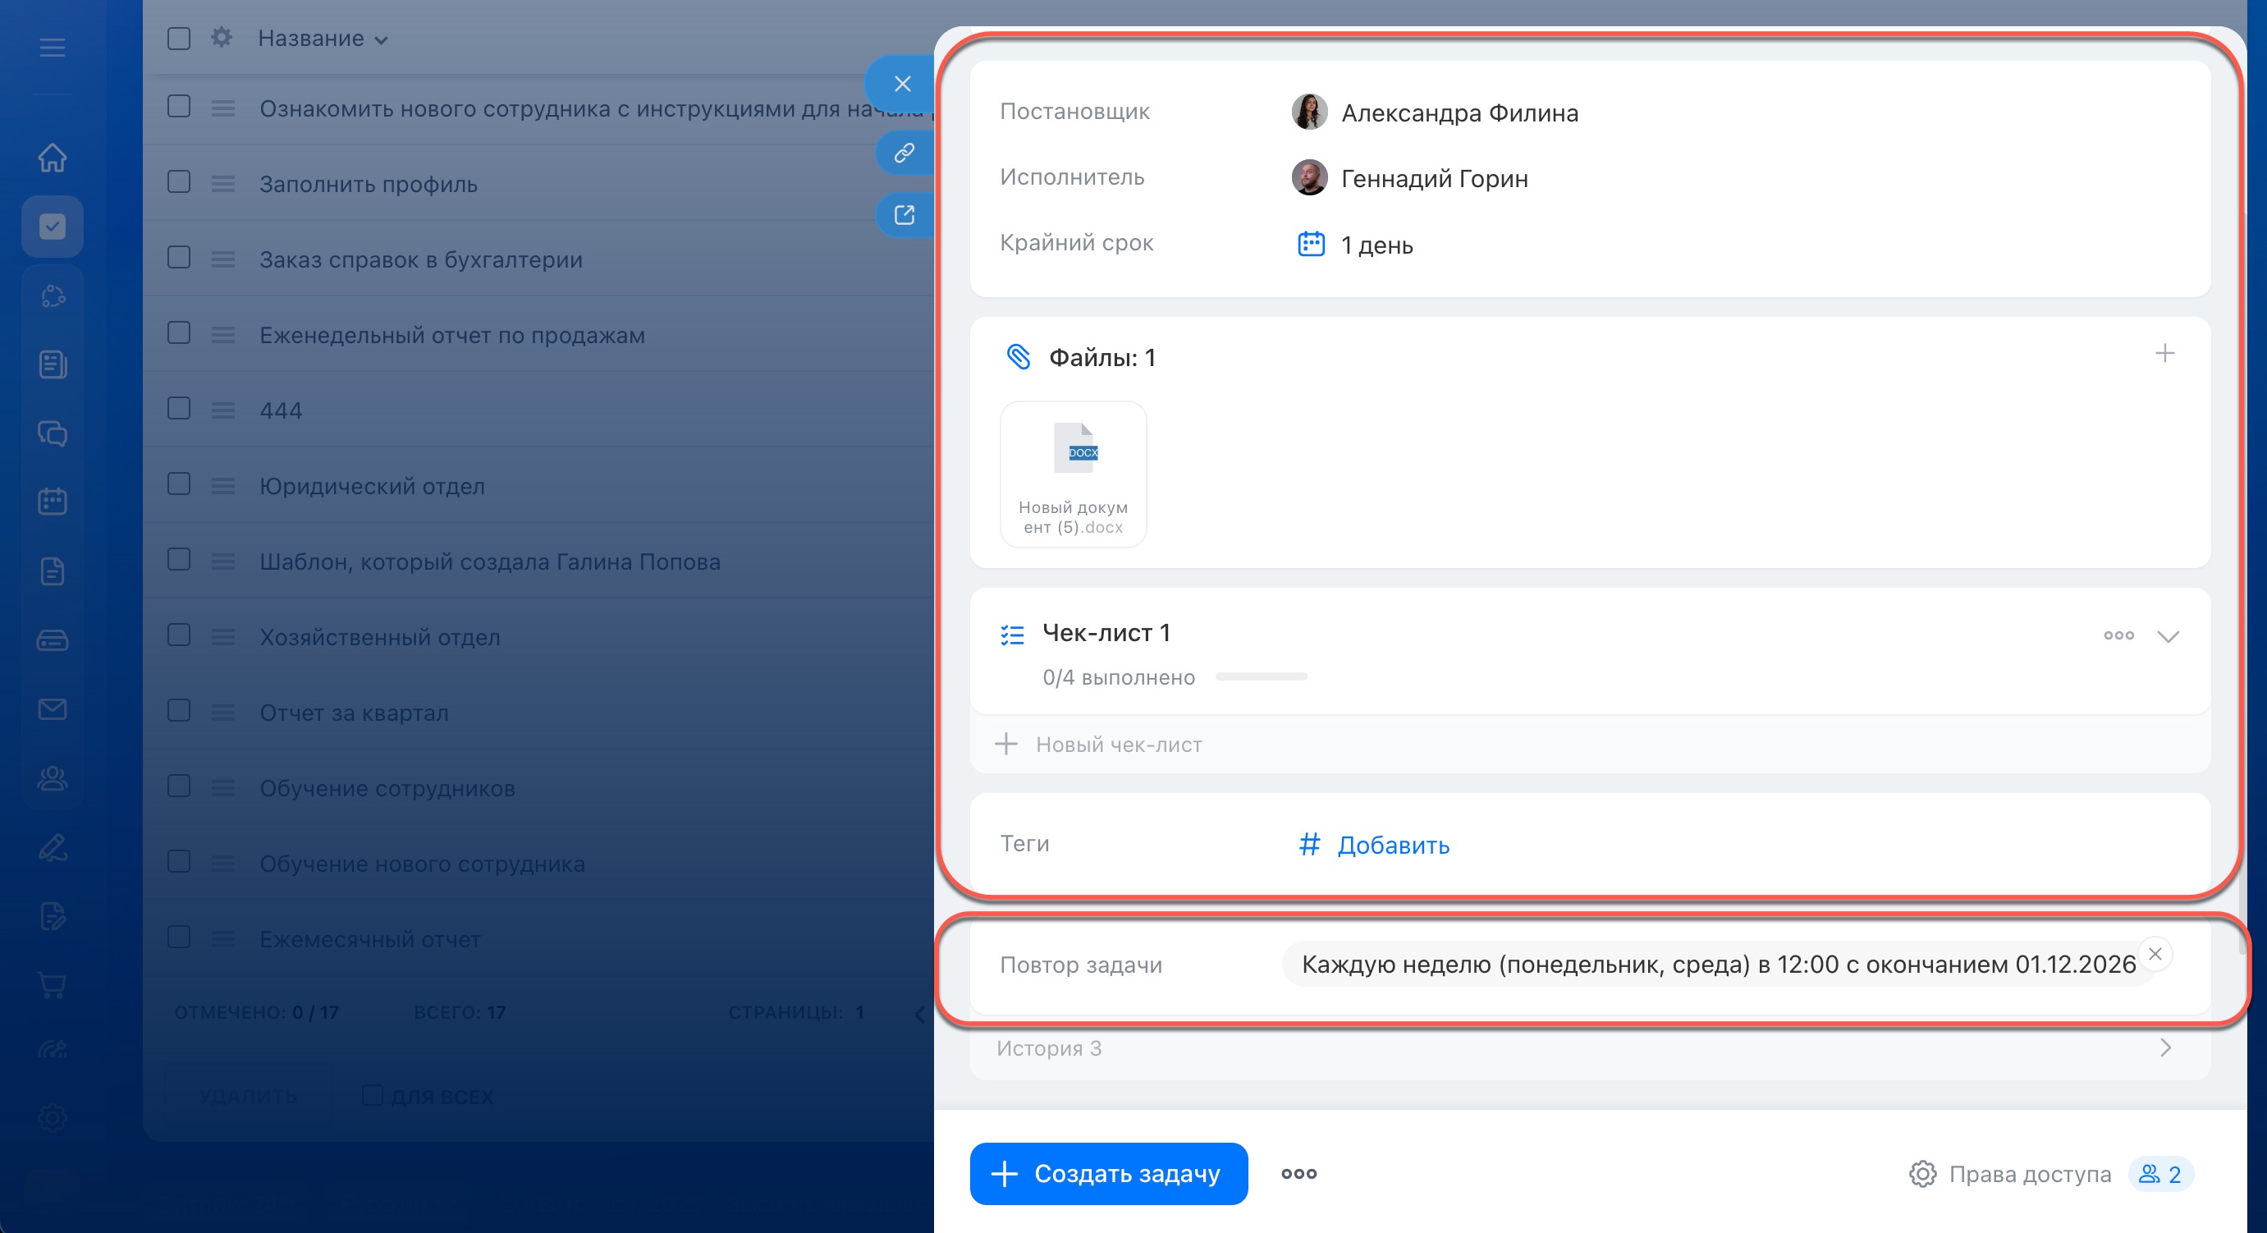Click the home icon in sidebar
Image resolution: width=2267 pixels, height=1233 pixels.
[x=52, y=158]
